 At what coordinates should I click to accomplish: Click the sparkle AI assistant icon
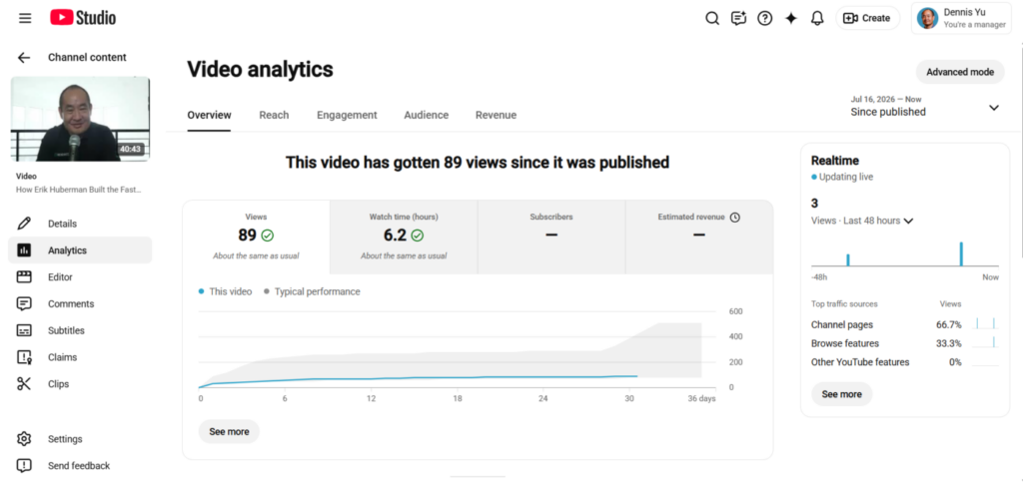coord(791,18)
